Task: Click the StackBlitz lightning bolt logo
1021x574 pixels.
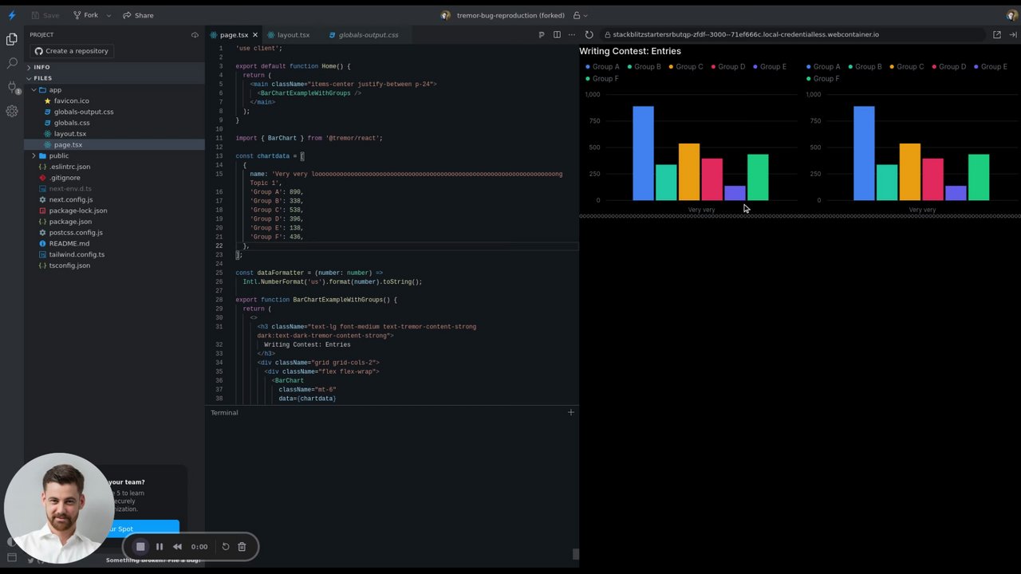Action: tap(11, 15)
